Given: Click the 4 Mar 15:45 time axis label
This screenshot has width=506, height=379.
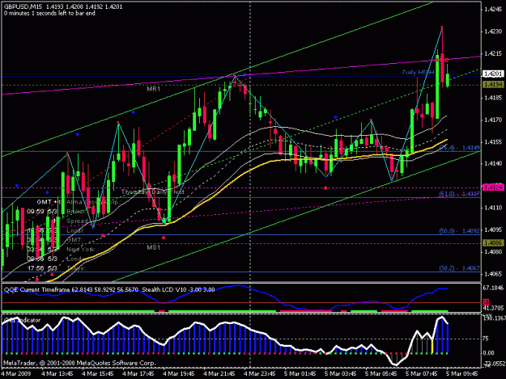Looking at the screenshot, I should (98, 373).
